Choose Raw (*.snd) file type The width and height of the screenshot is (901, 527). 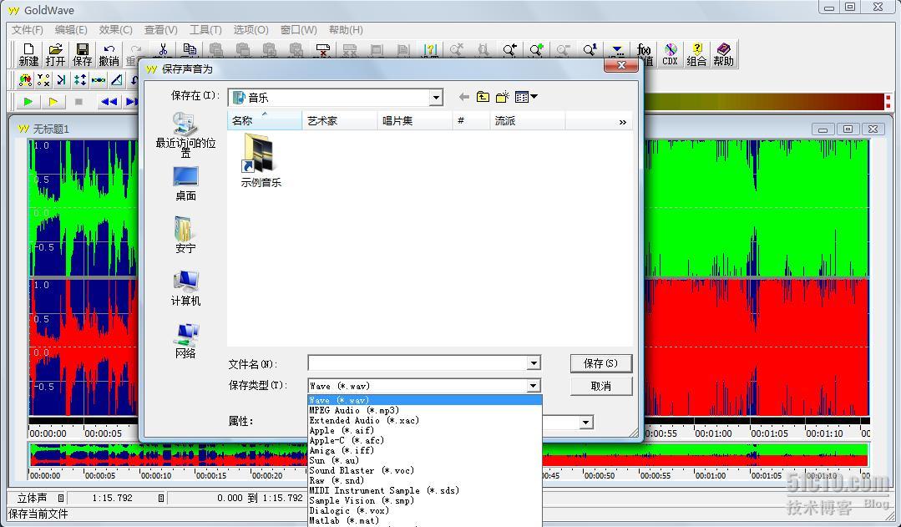point(425,480)
